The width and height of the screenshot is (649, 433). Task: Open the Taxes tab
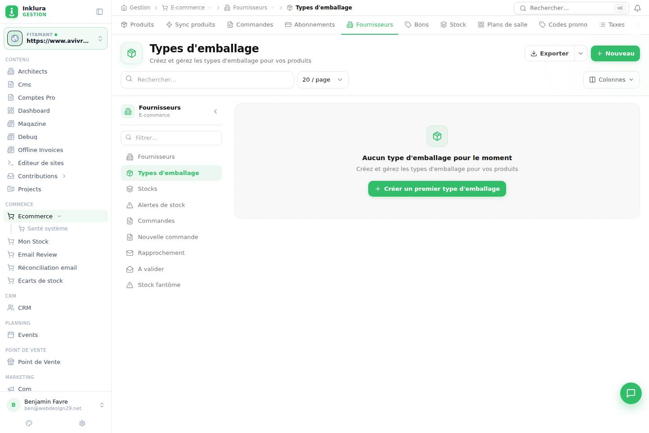tap(612, 24)
